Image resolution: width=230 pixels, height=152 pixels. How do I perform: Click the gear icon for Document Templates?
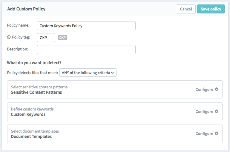click(217, 133)
